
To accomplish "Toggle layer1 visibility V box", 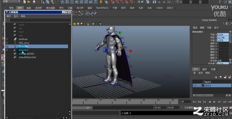I will point(195,85).
